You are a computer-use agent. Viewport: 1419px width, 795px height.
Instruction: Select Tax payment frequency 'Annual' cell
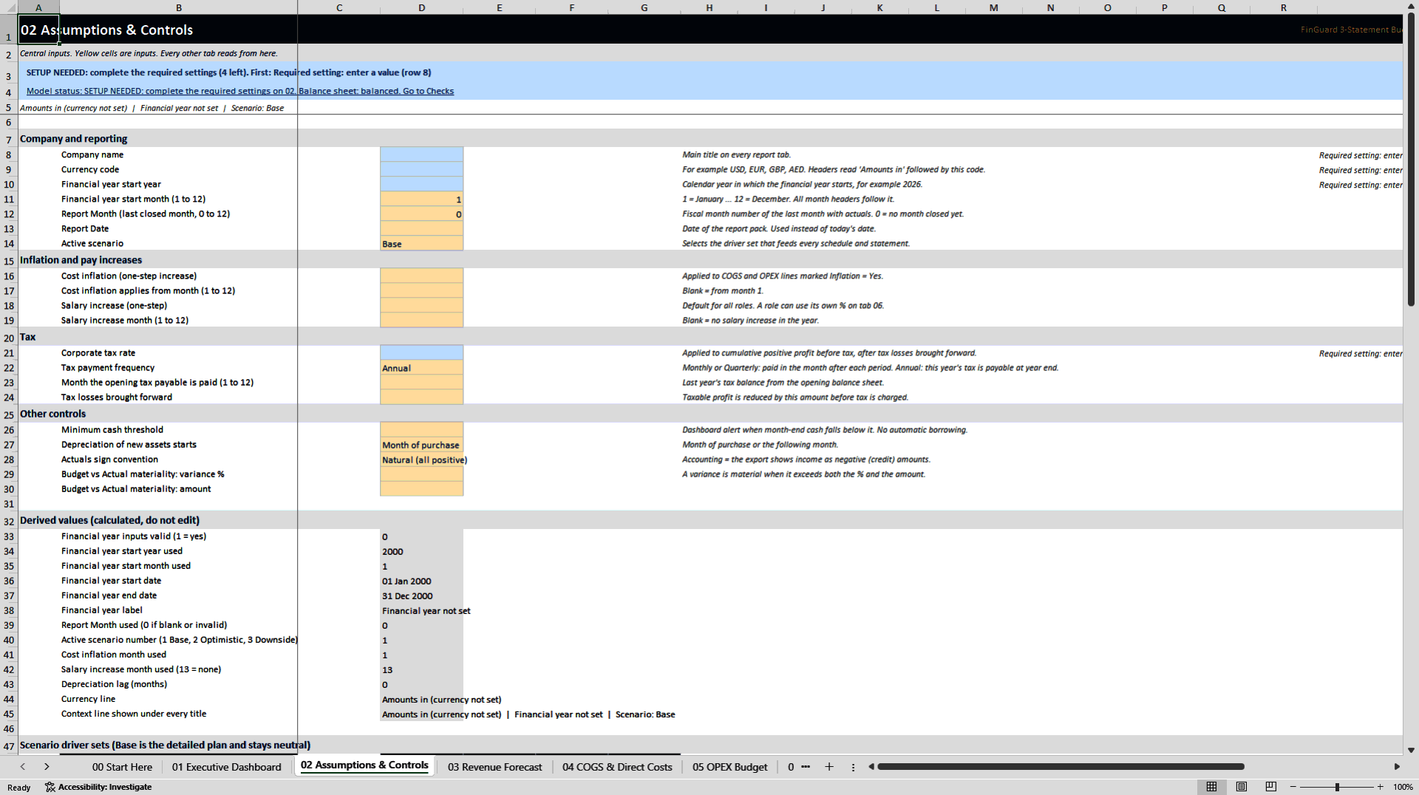click(421, 368)
